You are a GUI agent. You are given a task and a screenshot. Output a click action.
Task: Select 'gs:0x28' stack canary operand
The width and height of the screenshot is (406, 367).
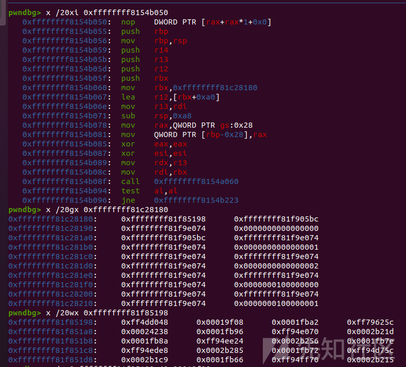point(236,125)
